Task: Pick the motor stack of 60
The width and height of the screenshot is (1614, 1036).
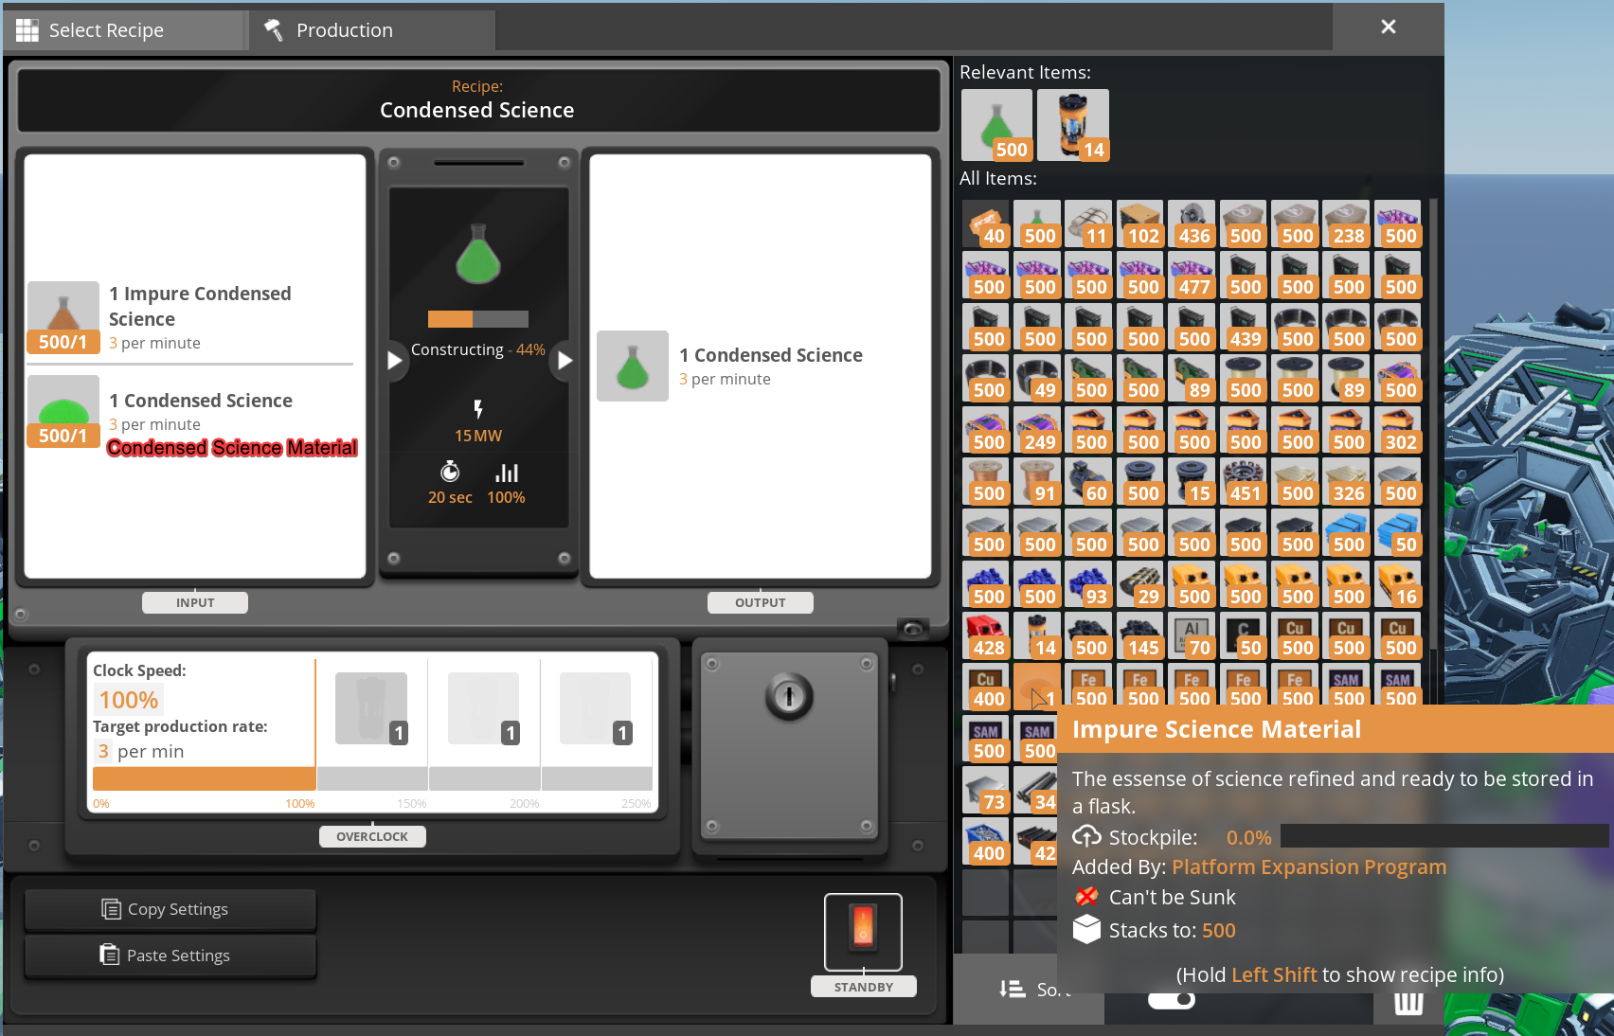Action: 1088,481
